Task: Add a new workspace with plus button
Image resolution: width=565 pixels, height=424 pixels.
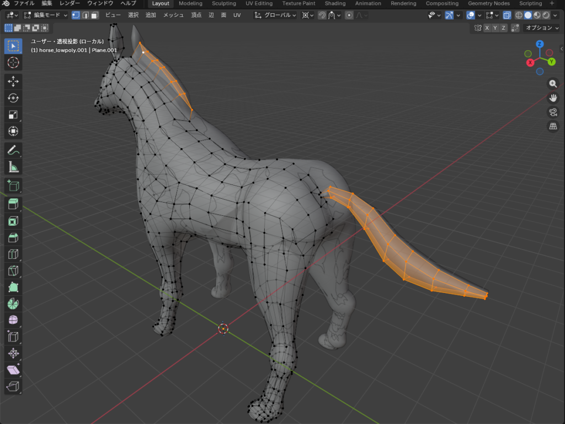Action: coord(552,3)
